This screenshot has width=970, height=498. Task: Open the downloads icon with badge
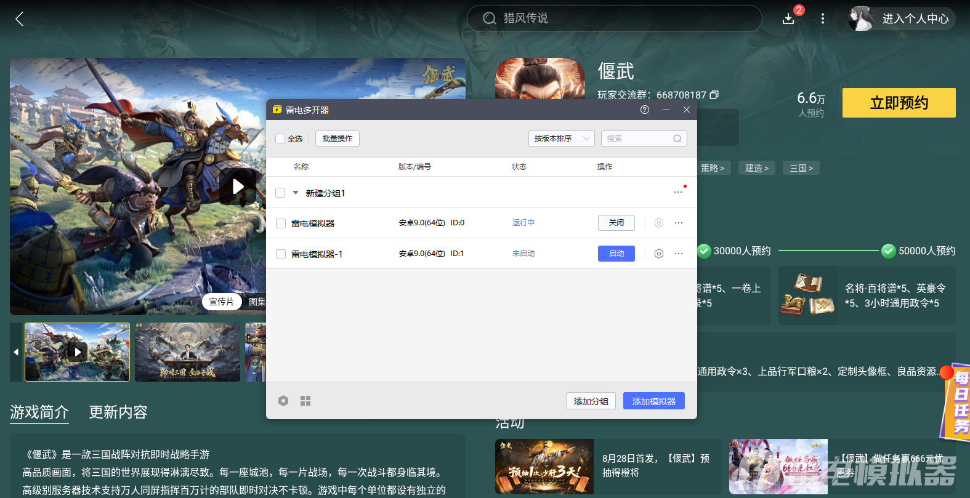[789, 18]
